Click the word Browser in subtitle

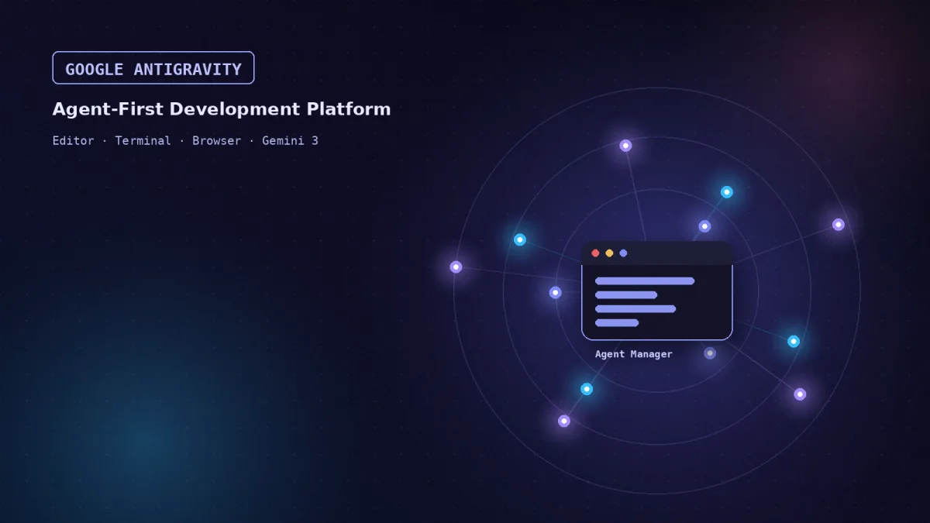tap(217, 140)
